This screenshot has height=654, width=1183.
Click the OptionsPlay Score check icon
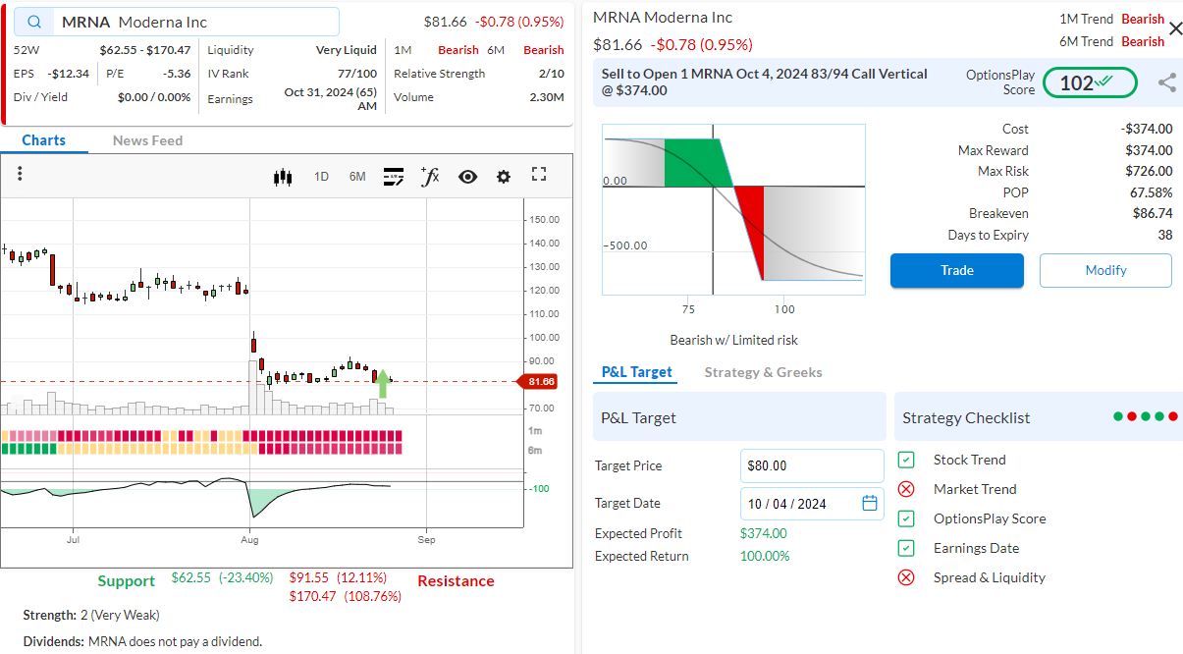[x=907, y=518]
